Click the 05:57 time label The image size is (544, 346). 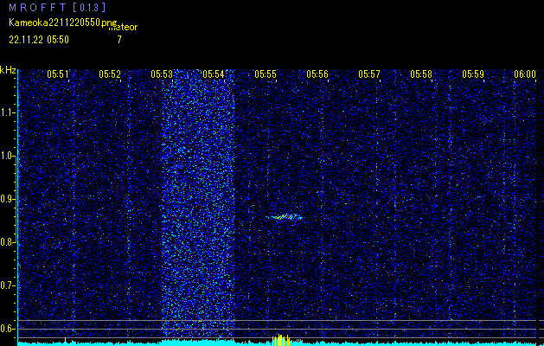(369, 74)
